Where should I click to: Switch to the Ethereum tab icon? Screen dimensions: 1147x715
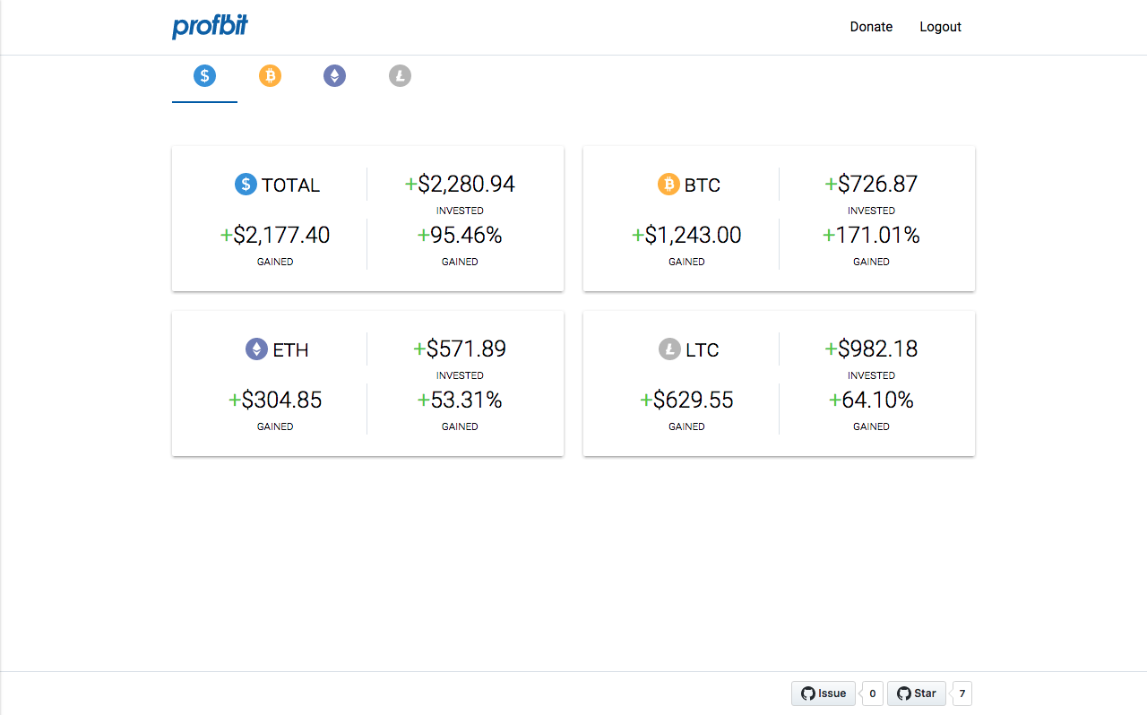334,76
